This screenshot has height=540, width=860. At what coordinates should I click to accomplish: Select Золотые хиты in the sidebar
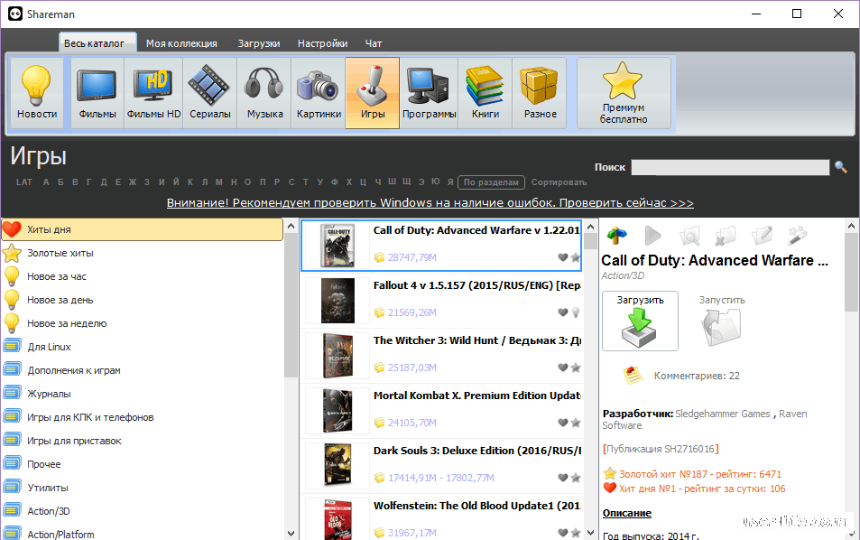pos(142,253)
